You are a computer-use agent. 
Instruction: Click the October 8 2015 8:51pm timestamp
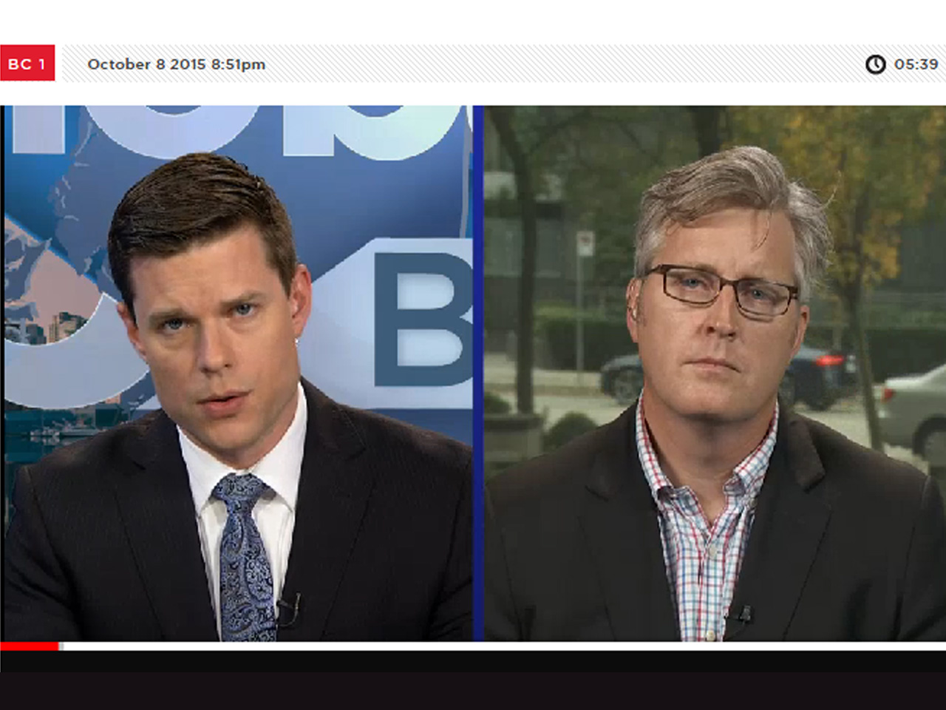pyautogui.click(x=177, y=64)
